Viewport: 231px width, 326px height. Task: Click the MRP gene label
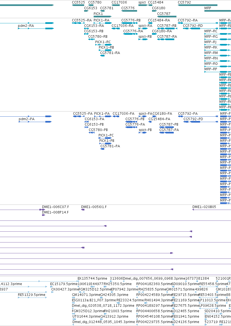click(x=208, y=8)
